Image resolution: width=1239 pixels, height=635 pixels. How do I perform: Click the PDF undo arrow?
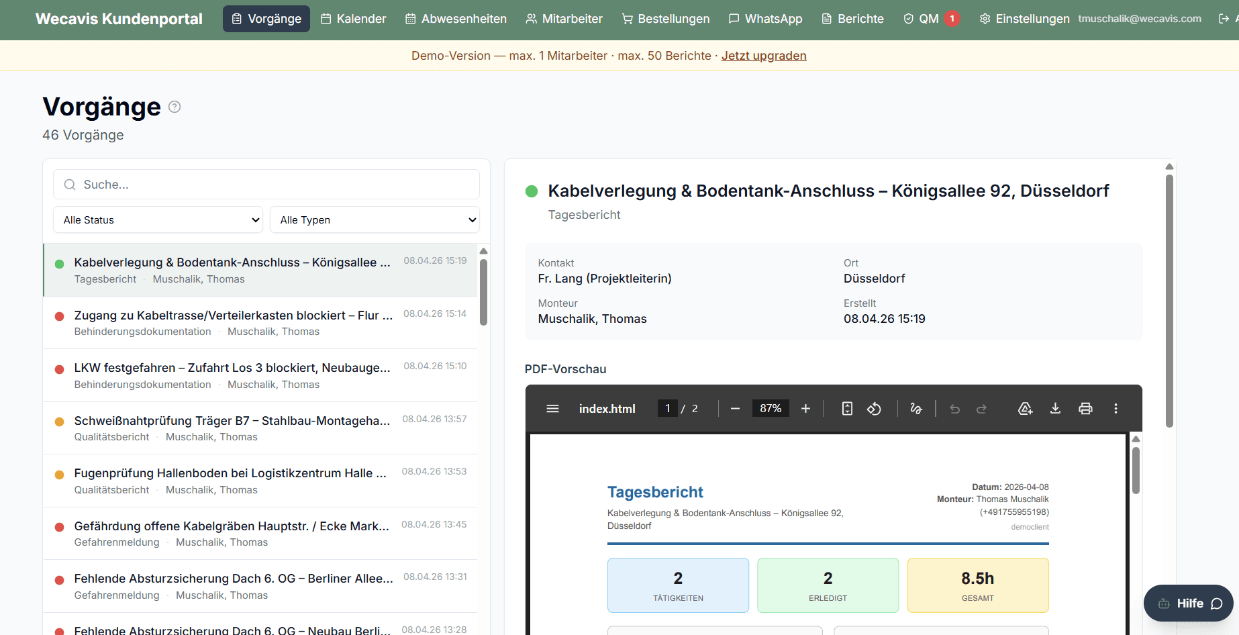954,409
